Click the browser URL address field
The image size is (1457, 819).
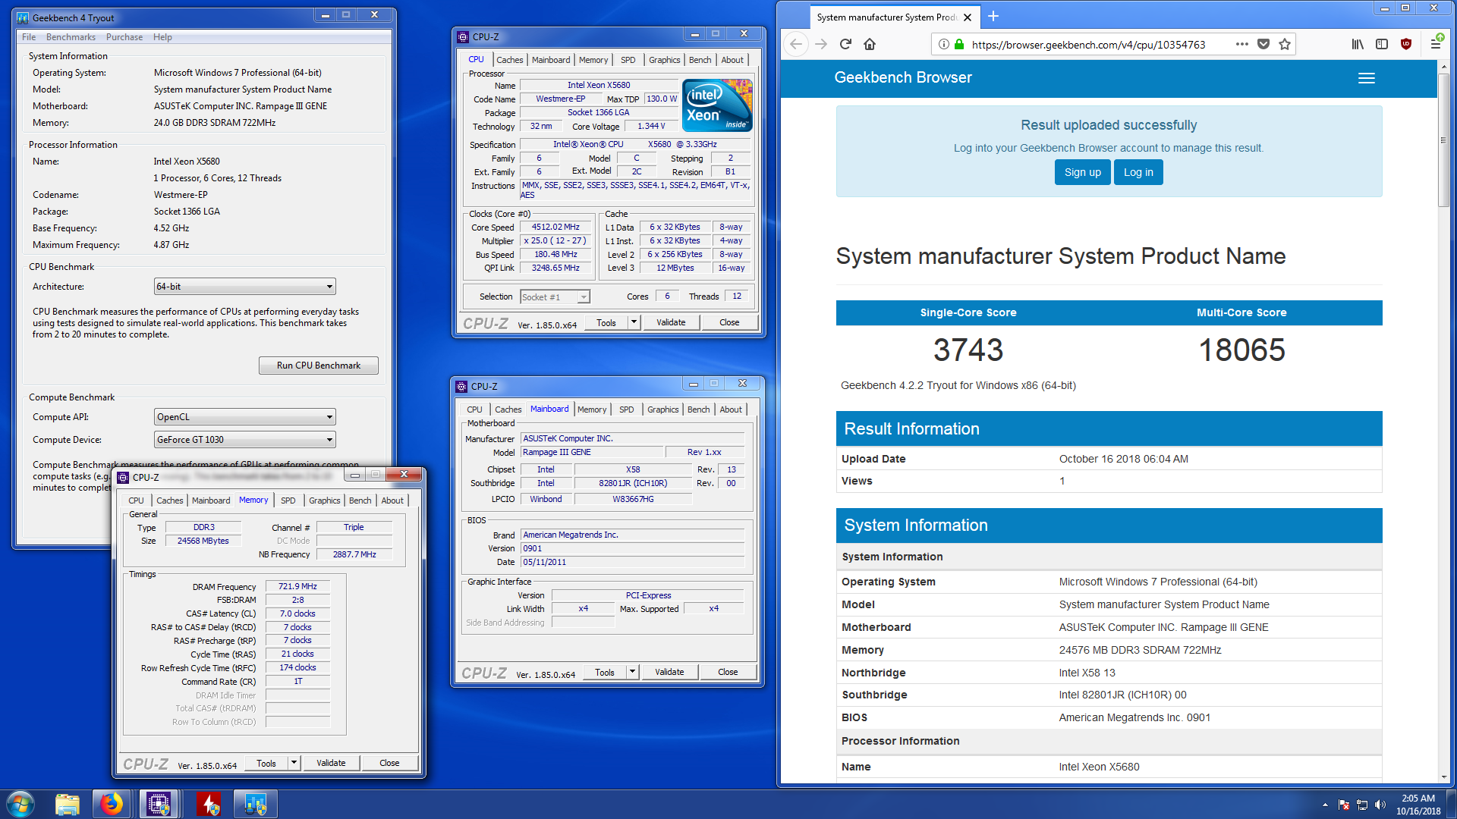[1088, 44]
